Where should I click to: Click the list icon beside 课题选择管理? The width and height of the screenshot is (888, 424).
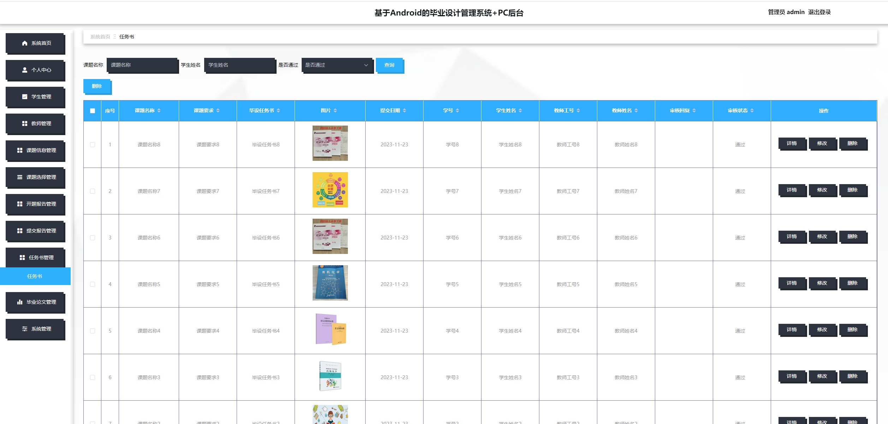pyautogui.click(x=20, y=177)
